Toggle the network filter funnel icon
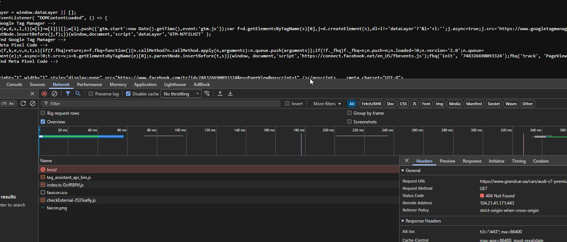 point(68,94)
